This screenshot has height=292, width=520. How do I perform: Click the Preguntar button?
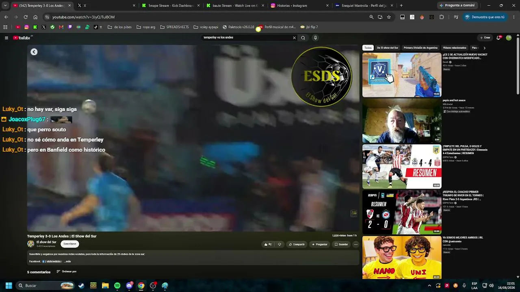click(x=319, y=244)
